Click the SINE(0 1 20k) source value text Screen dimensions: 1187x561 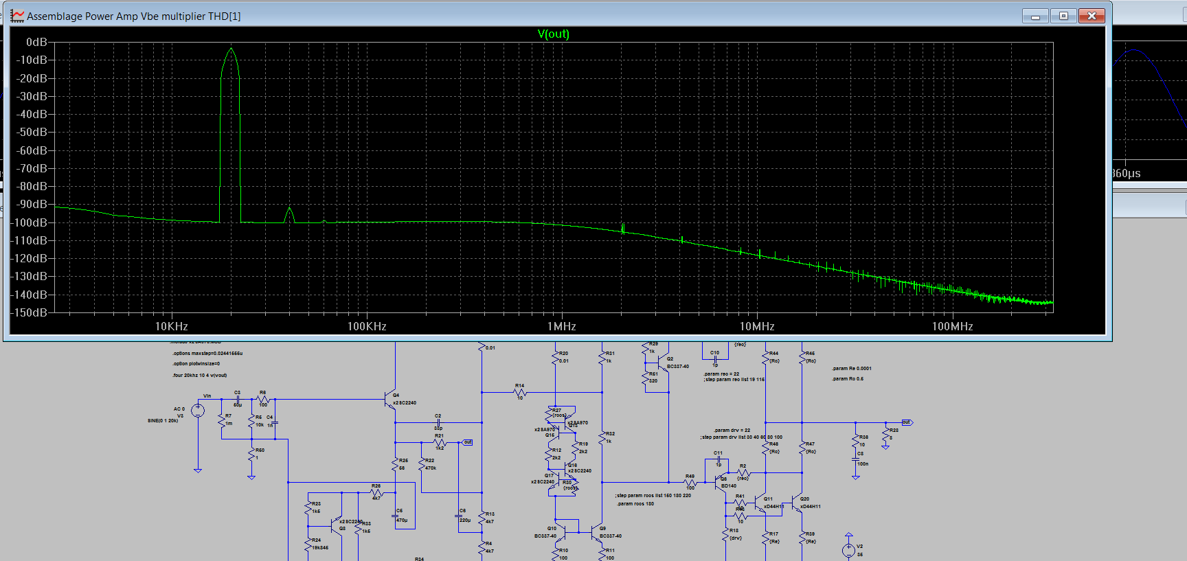click(163, 420)
